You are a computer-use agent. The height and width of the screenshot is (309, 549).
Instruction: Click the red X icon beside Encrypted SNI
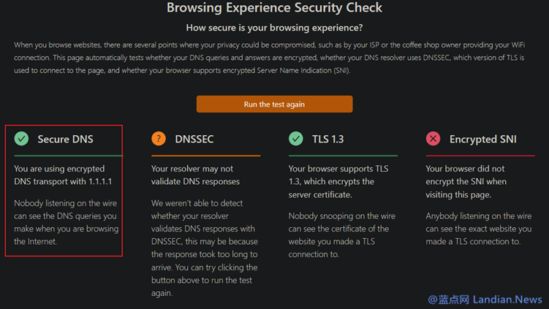[433, 139]
